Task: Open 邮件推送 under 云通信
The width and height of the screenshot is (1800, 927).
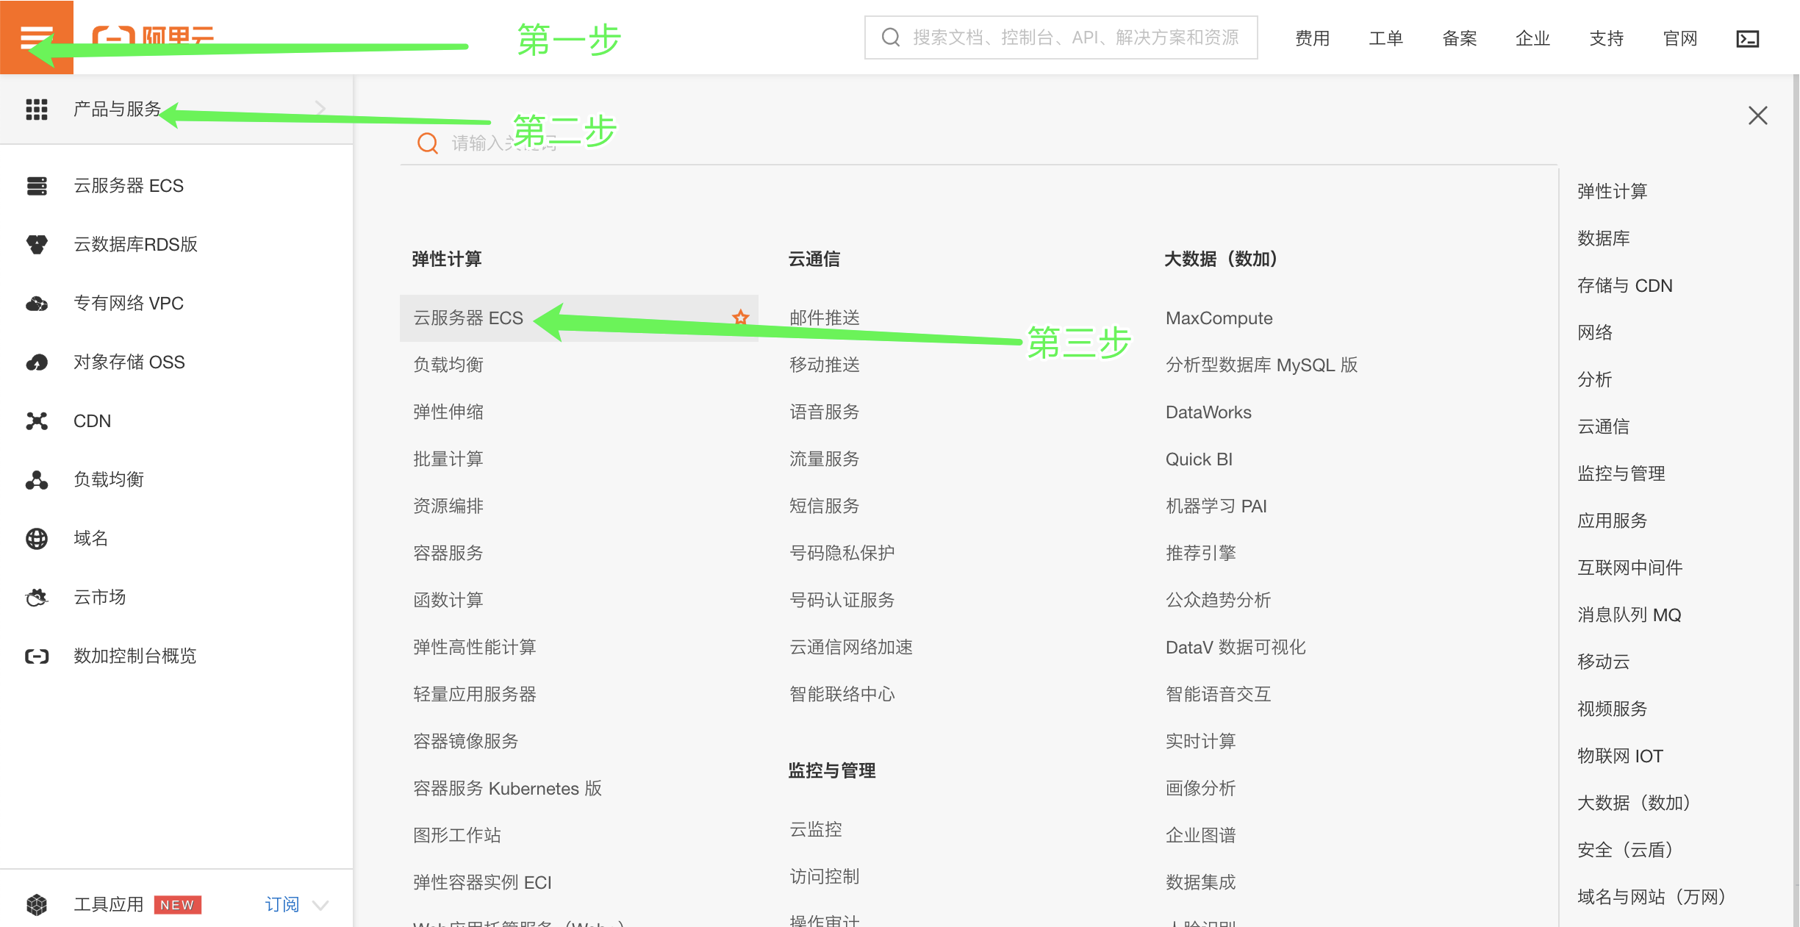Action: 824,318
